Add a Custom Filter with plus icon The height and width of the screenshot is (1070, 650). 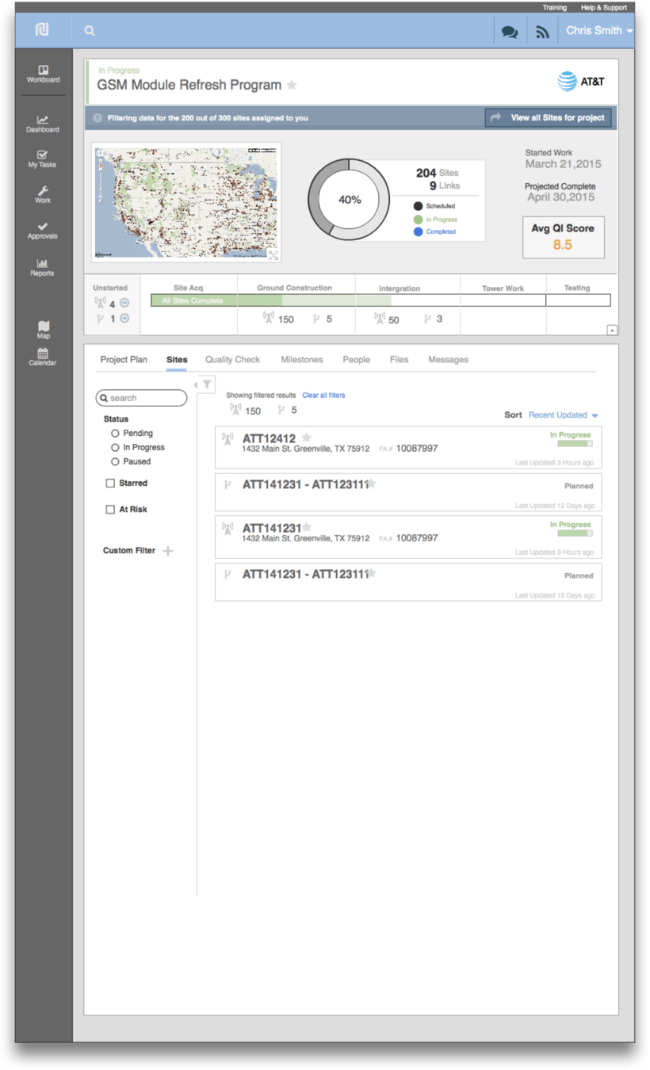pyautogui.click(x=168, y=550)
